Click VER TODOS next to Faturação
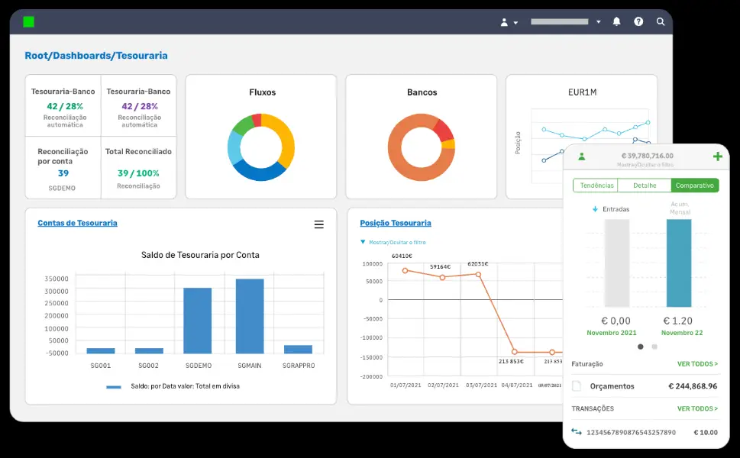 tap(696, 364)
